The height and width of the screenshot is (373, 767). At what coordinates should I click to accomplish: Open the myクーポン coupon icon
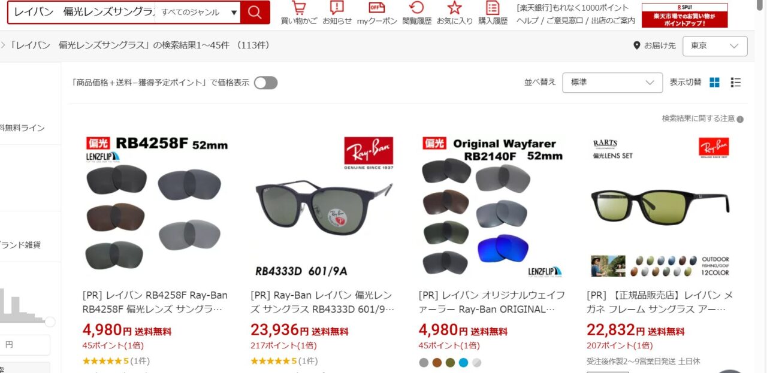coord(377,13)
